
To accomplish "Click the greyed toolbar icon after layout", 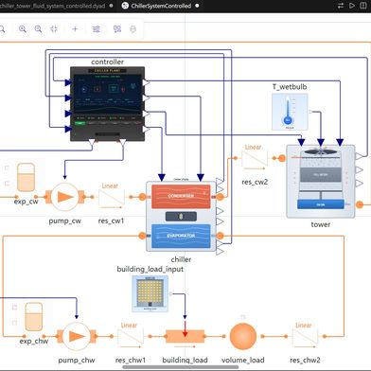I will pyautogui.click(x=133, y=29).
